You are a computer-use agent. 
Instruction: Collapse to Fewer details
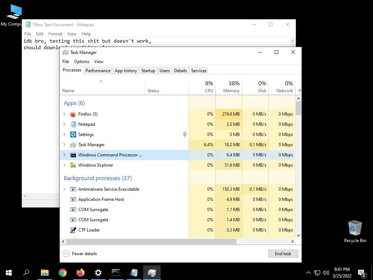(80, 254)
